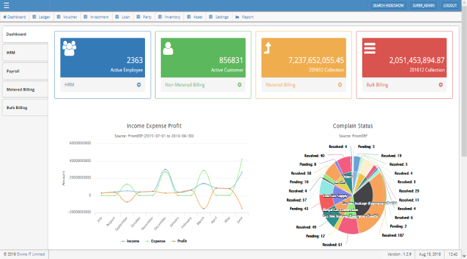Toggle Profit series in chart legend
Viewport: 467px width, 259px height.
pyautogui.click(x=180, y=242)
